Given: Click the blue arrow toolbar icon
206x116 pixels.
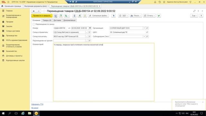Looking at the screenshot, I should (113, 16).
